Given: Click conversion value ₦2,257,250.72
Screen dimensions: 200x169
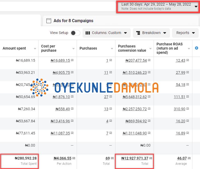Looking at the screenshot, I should (x=135, y=109).
